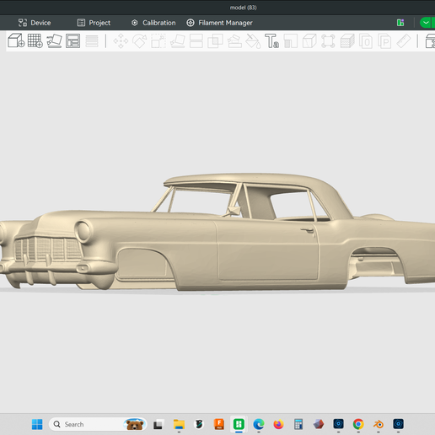Click the partly visible assembly view icon
Viewport: 435px width, 435px height.
click(x=430, y=41)
